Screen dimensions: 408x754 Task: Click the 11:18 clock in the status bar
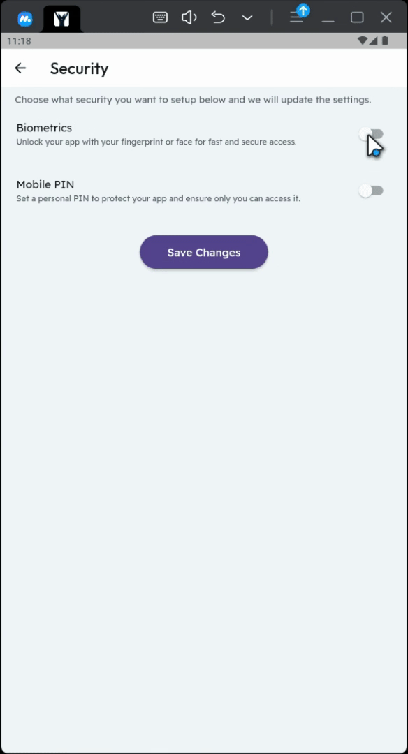click(20, 41)
